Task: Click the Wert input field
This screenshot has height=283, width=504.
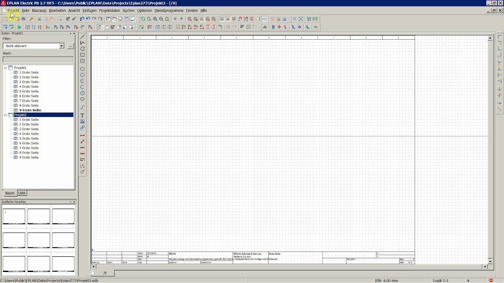Action: tap(38, 59)
